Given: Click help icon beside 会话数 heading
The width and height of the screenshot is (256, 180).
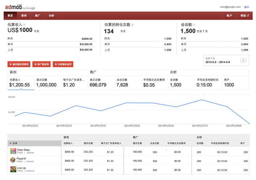Looking at the screenshot, I should click(x=194, y=25).
